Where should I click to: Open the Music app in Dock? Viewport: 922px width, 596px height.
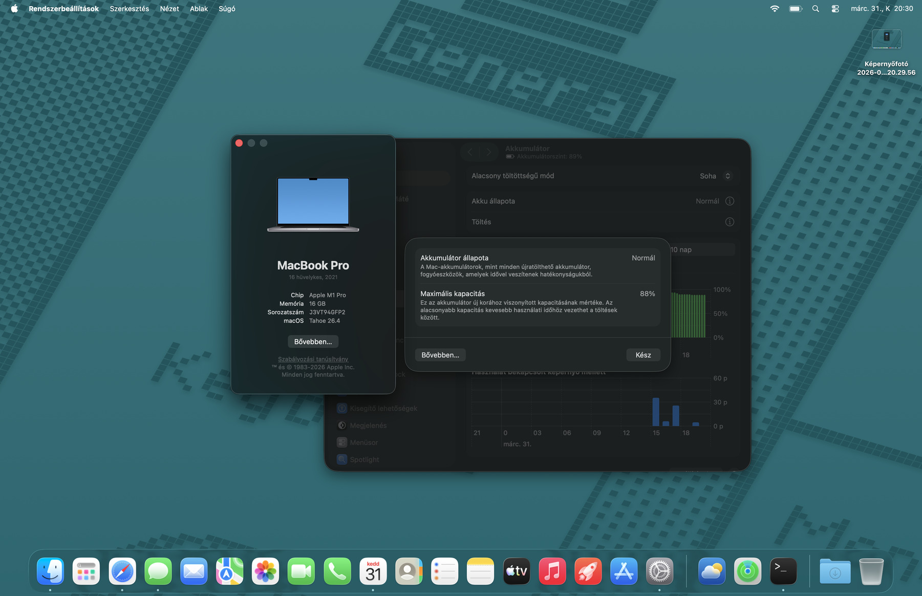pyautogui.click(x=552, y=571)
